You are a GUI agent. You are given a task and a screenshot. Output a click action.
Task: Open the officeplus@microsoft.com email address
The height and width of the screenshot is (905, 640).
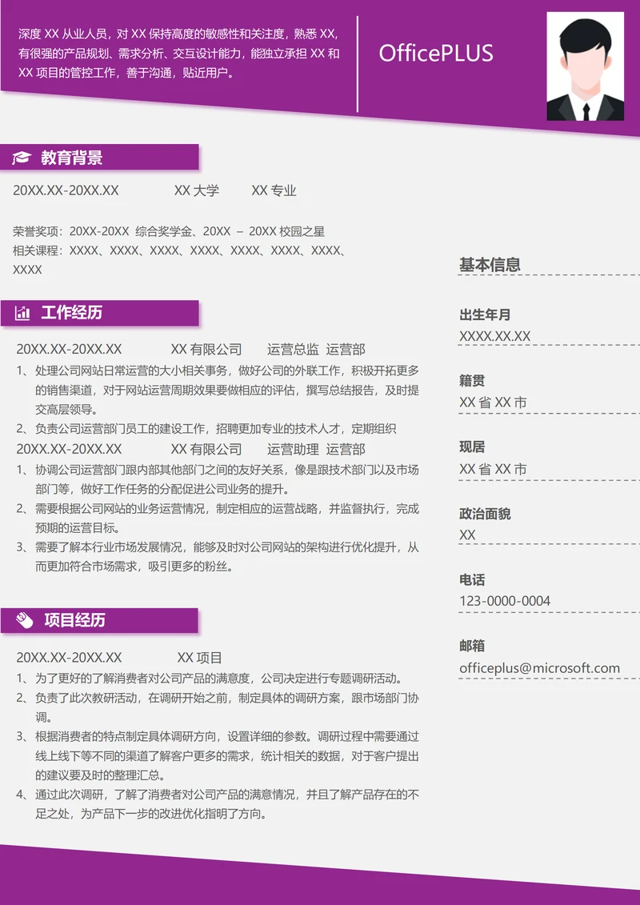[539, 668]
